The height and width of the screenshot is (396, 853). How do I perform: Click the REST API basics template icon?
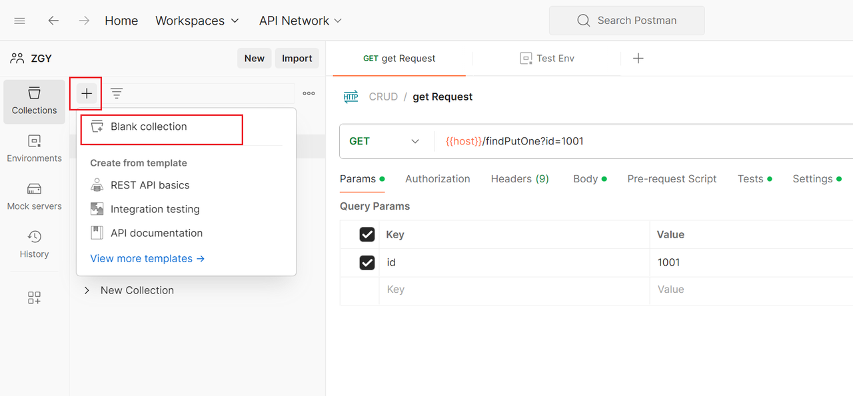[97, 185]
